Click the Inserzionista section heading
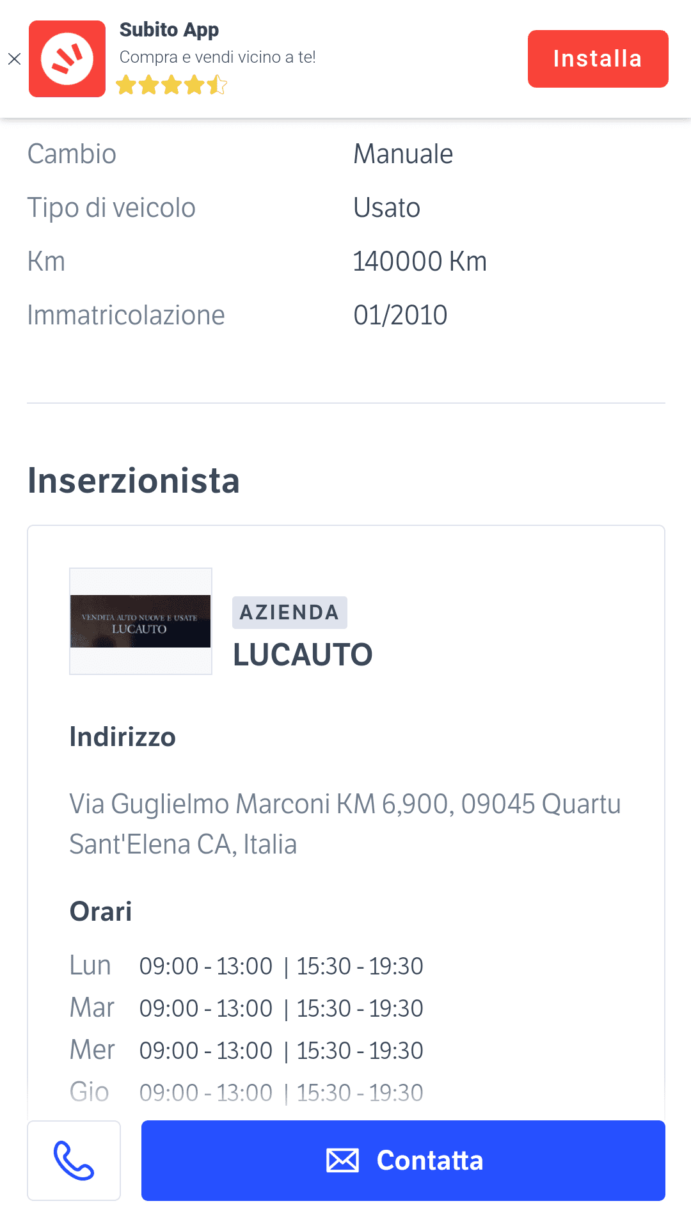The width and height of the screenshot is (691, 1224). (x=133, y=481)
